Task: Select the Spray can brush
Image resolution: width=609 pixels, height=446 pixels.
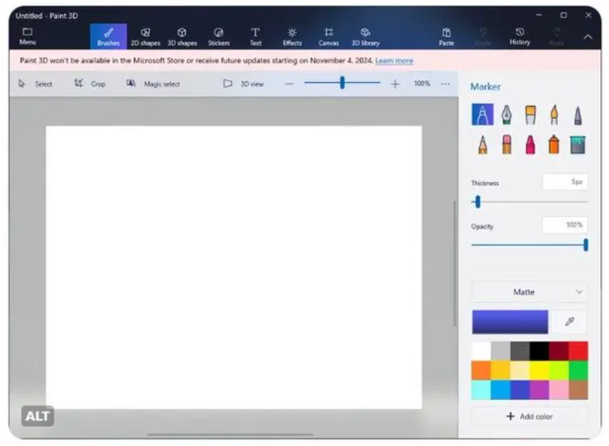Action: pos(554,144)
